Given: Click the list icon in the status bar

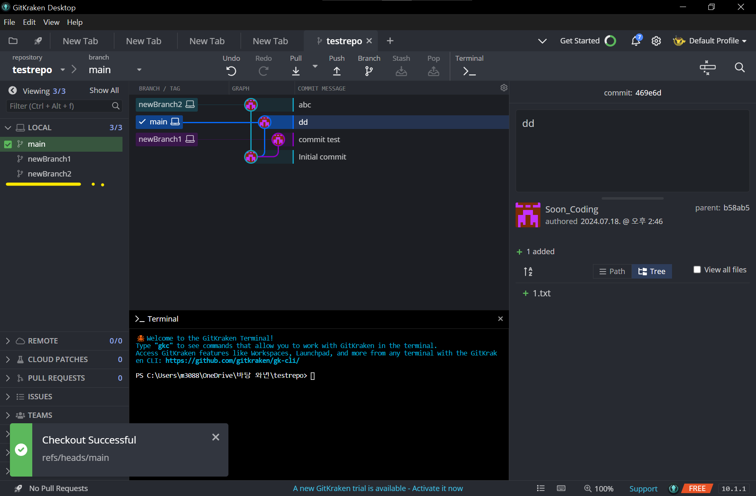Looking at the screenshot, I should tap(540, 488).
